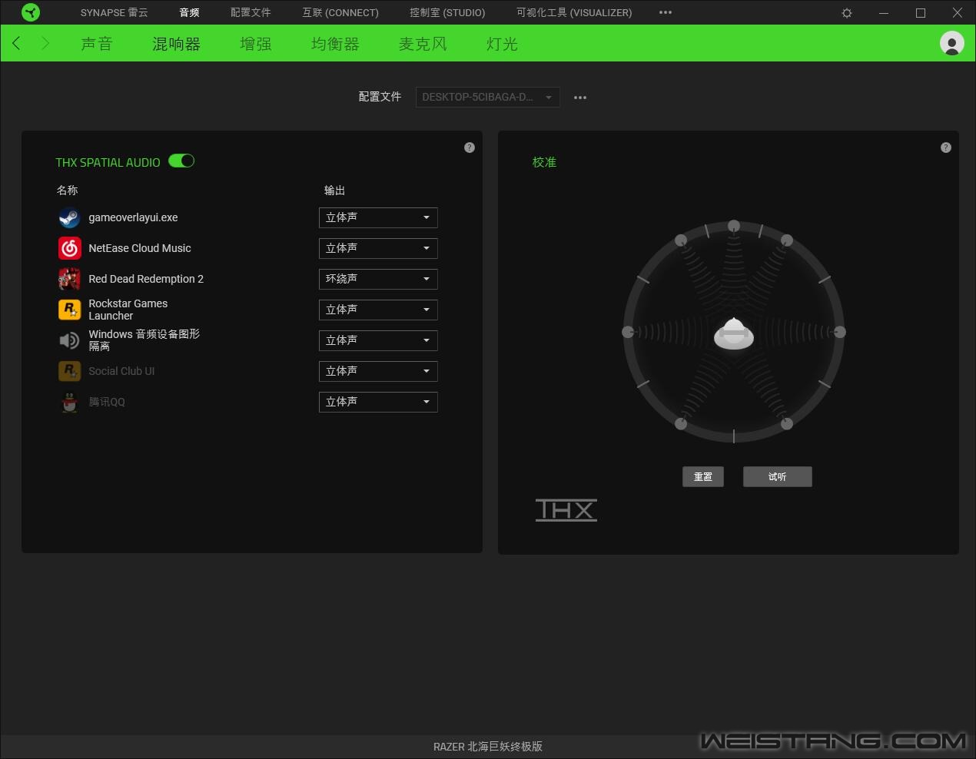Click the 重置 reset button
Viewport: 976px width, 759px height.
tap(703, 476)
